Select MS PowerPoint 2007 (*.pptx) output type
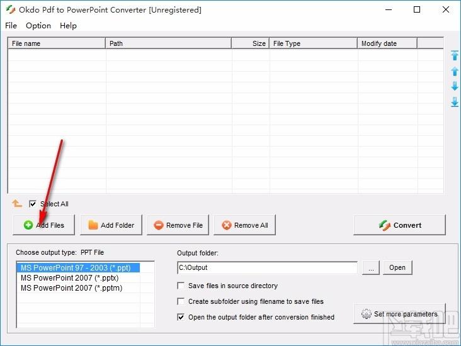Image resolution: width=461 pixels, height=346 pixels. (x=70, y=278)
